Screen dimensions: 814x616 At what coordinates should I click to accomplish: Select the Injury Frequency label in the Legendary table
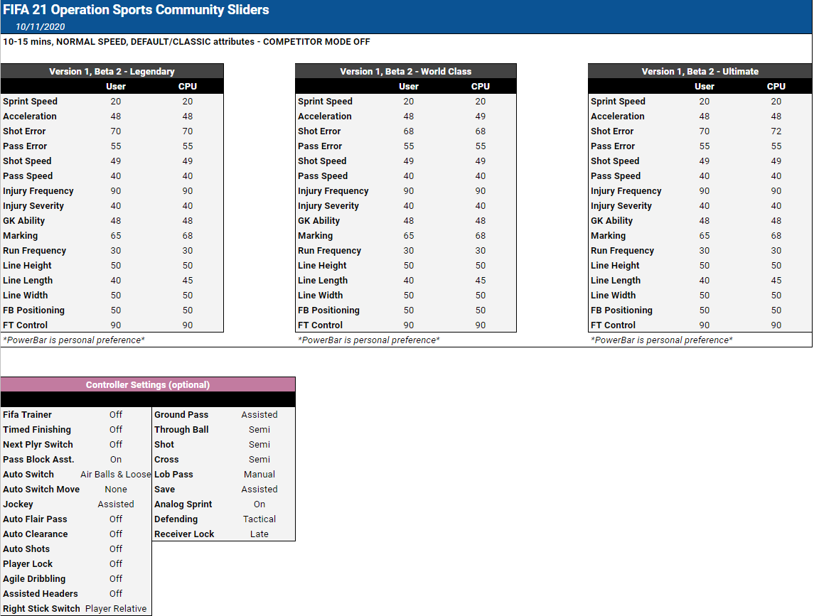pos(38,190)
